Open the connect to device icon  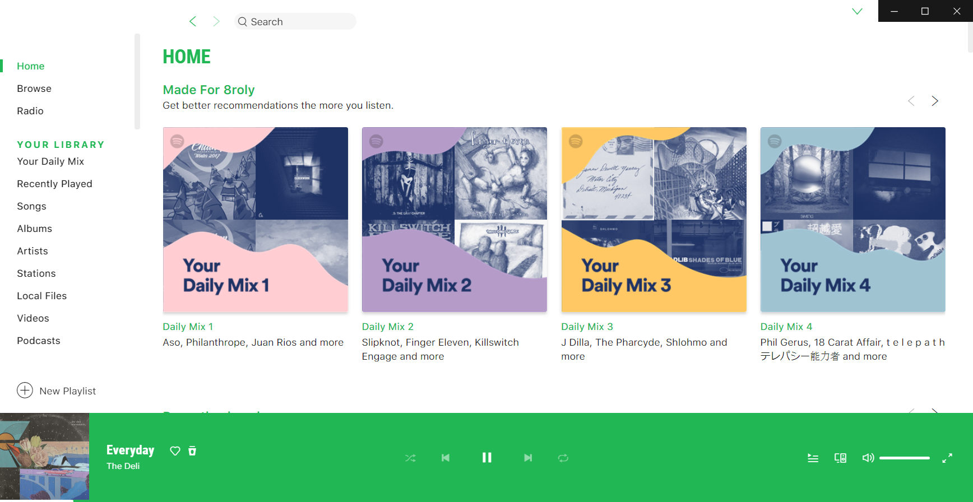point(840,458)
